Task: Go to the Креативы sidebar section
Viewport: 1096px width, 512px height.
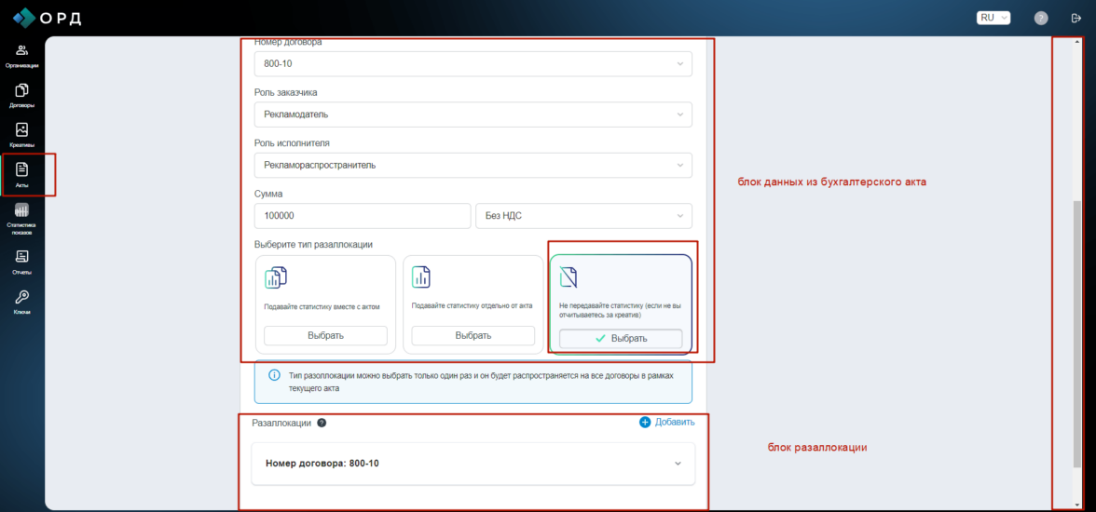Action: 21,135
